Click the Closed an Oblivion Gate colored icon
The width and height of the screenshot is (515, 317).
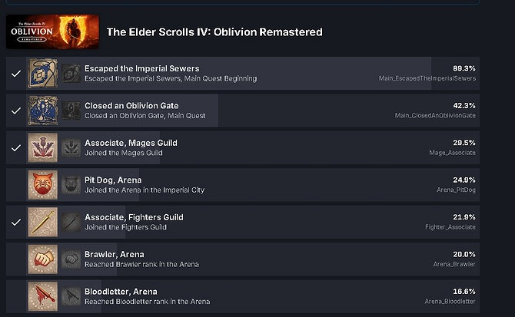coord(43,110)
